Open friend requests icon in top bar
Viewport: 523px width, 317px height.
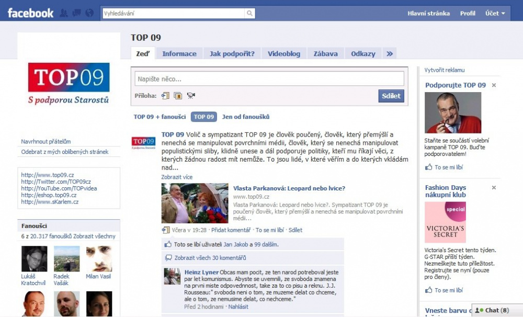coord(63,13)
